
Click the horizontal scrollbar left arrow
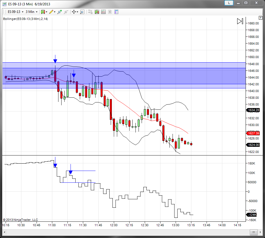[4, 232]
